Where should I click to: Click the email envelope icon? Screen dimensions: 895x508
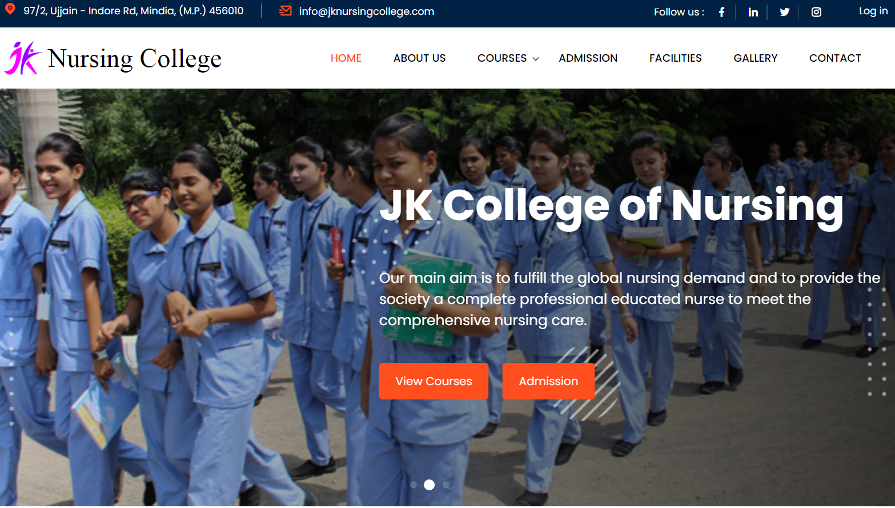(286, 11)
